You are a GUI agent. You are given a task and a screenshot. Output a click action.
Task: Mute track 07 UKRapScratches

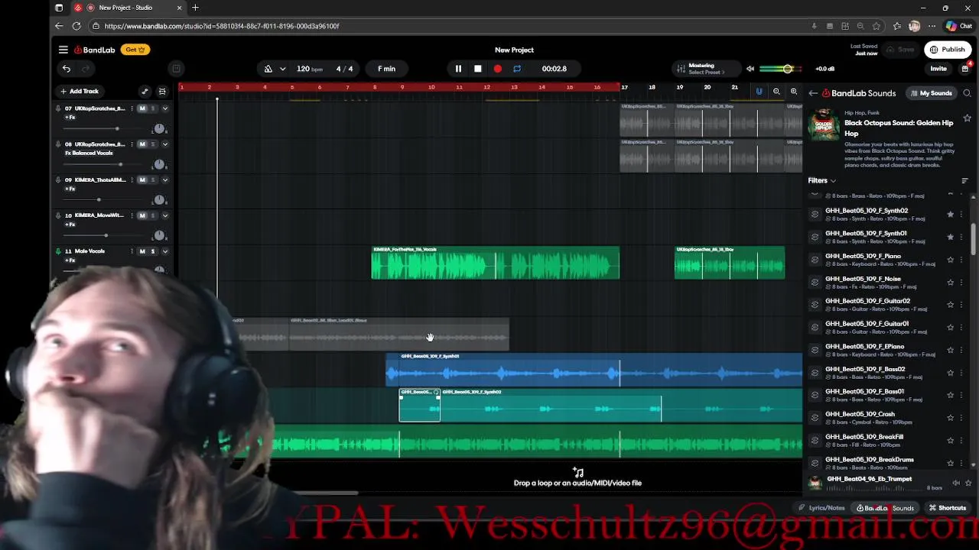click(141, 108)
